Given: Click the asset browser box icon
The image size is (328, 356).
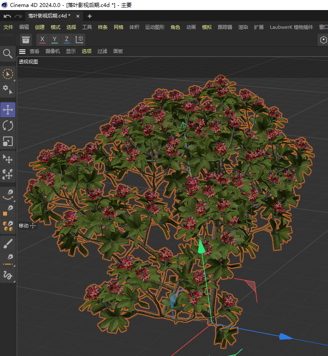Looking at the screenshot, I should [26, 40].
